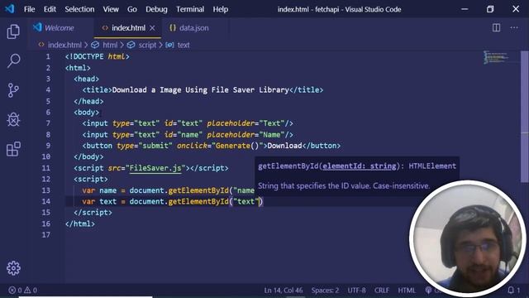Close the index.html tab
529x298 pixels.
[152, 28]
